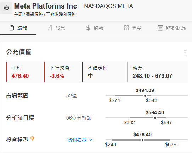Screen dimensions: 192x153
Task: Click the calendar icon on 財務狀況 tab
Action: click(160, 28)
